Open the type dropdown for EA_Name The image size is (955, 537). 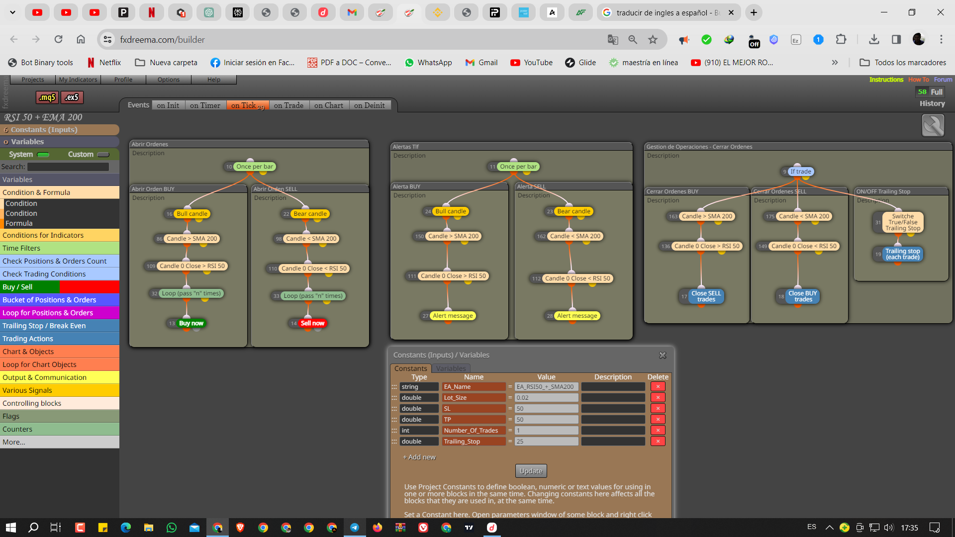click(419, 387)
